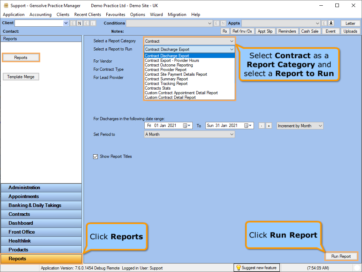Click the plus button beside the date range
Screen dimensions: 362x272
coord(268,126)
